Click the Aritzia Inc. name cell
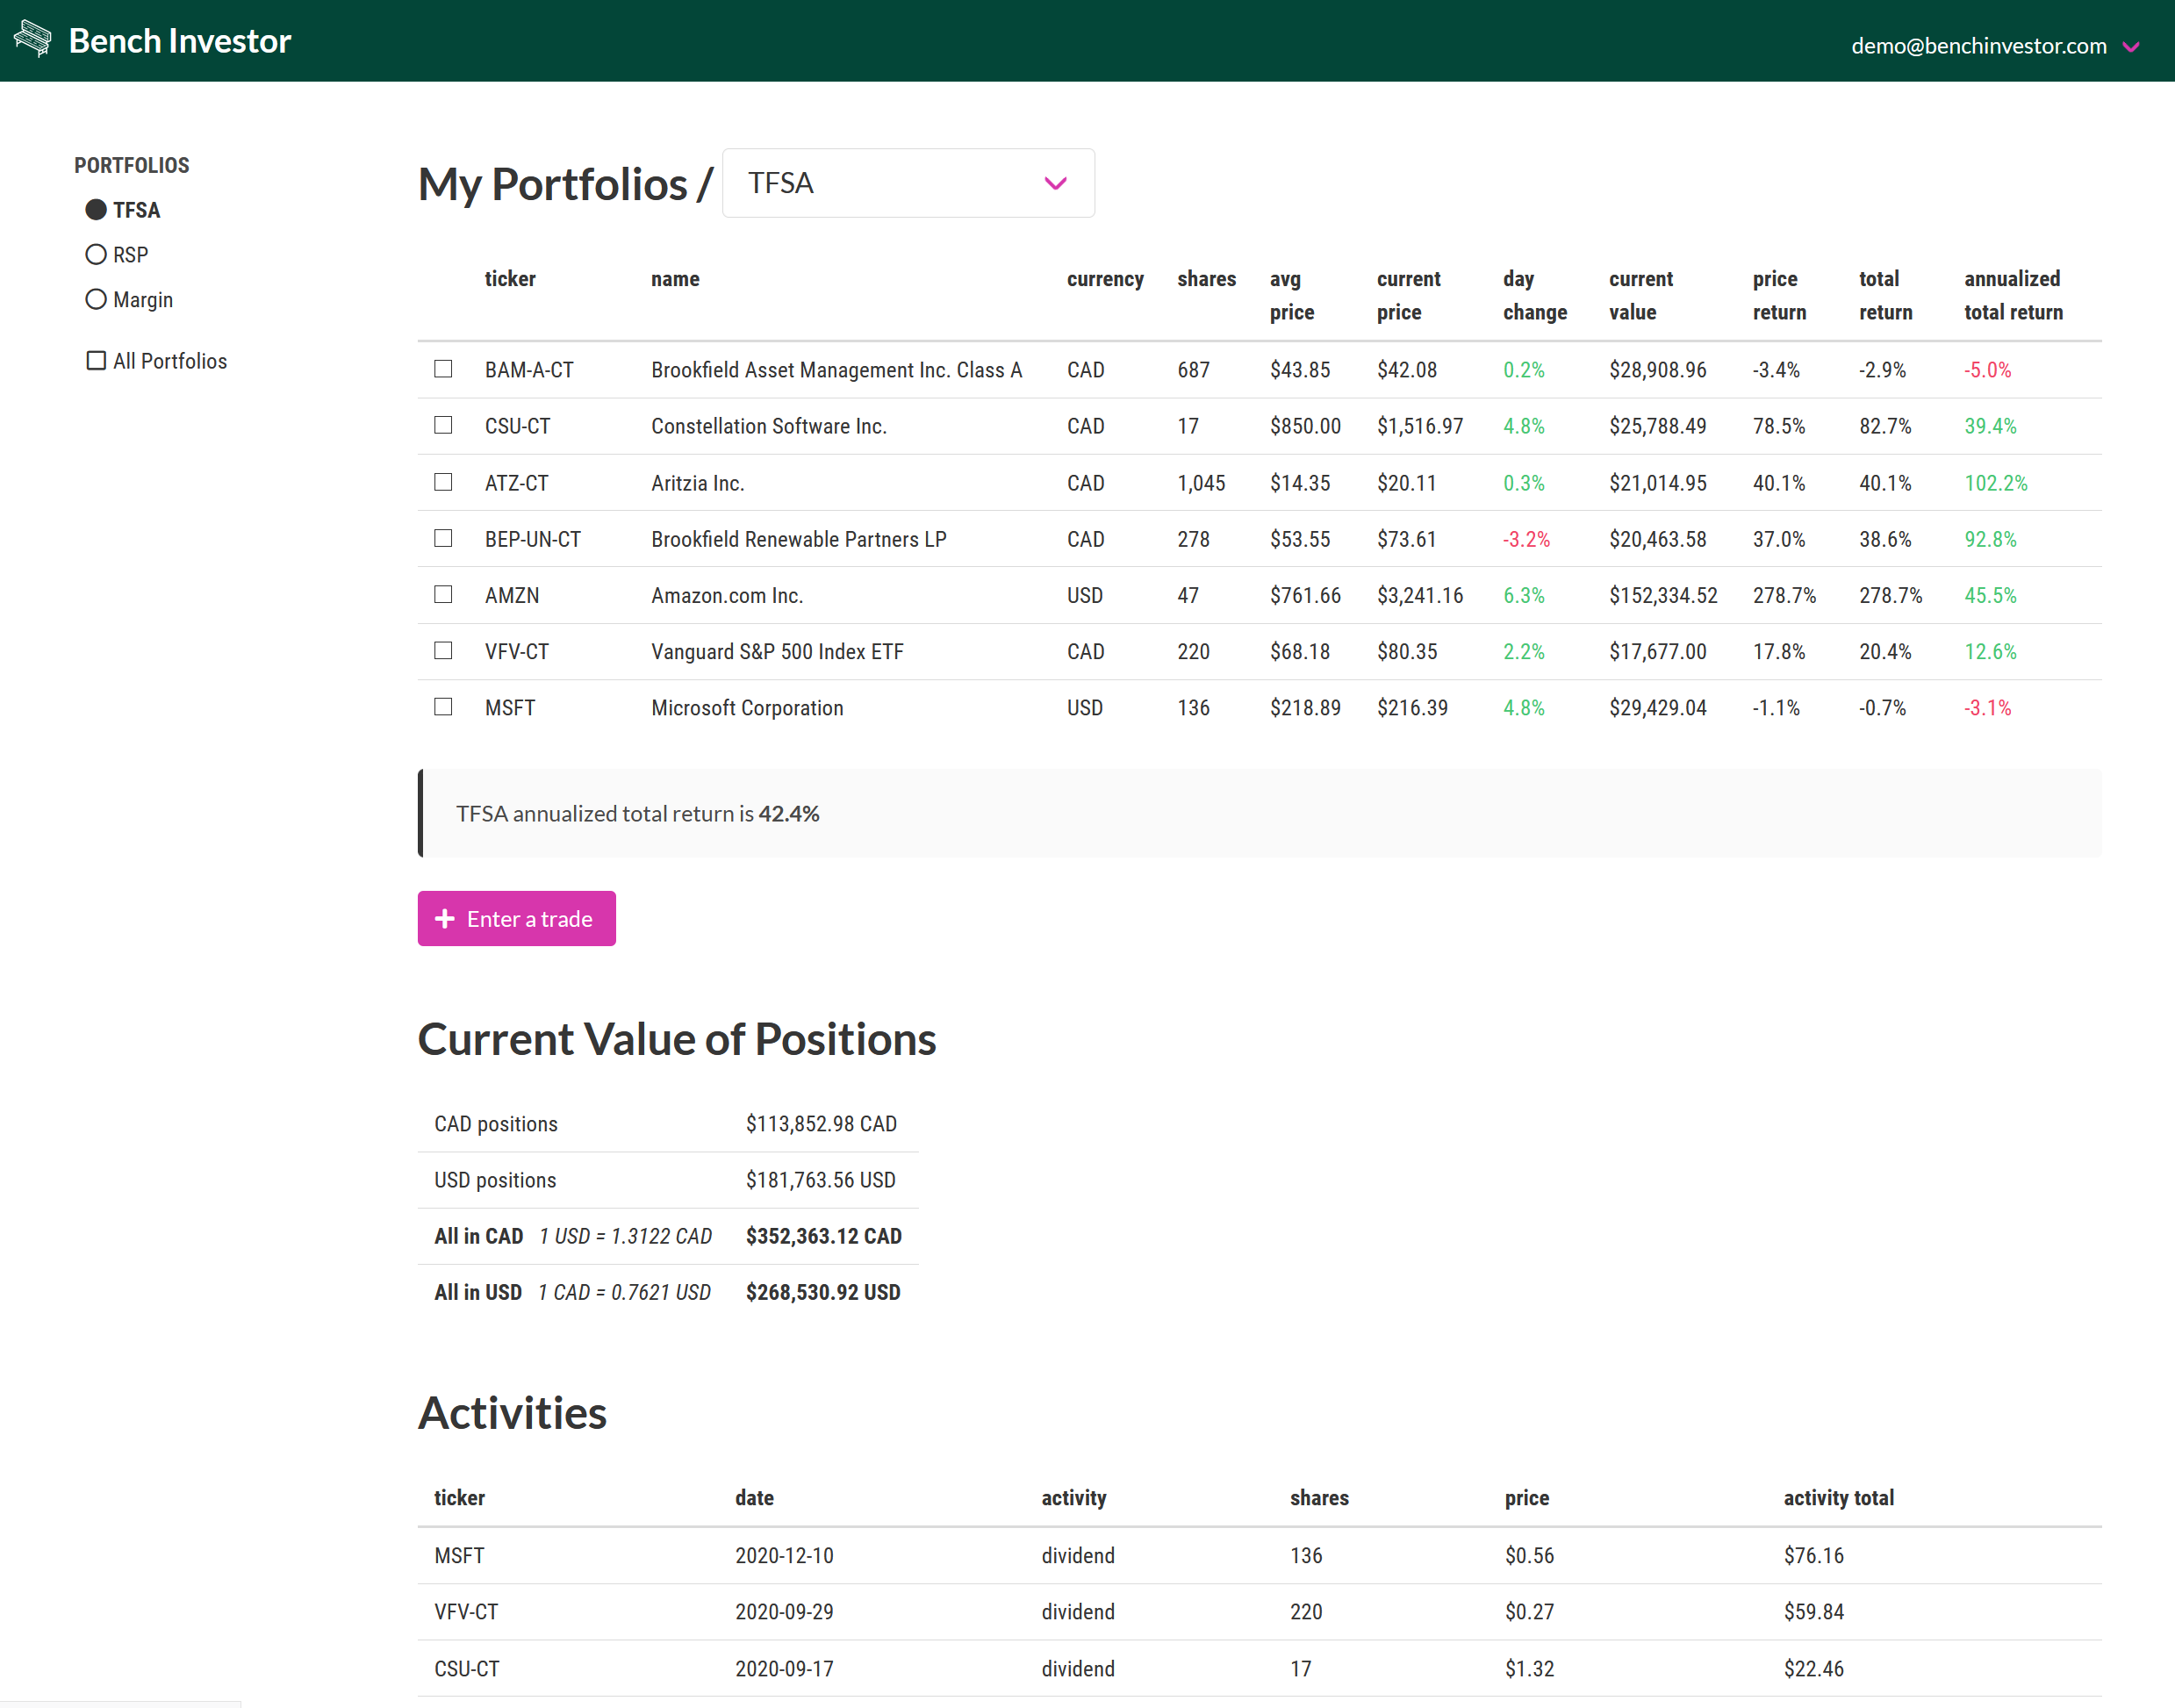 point(698,483)
